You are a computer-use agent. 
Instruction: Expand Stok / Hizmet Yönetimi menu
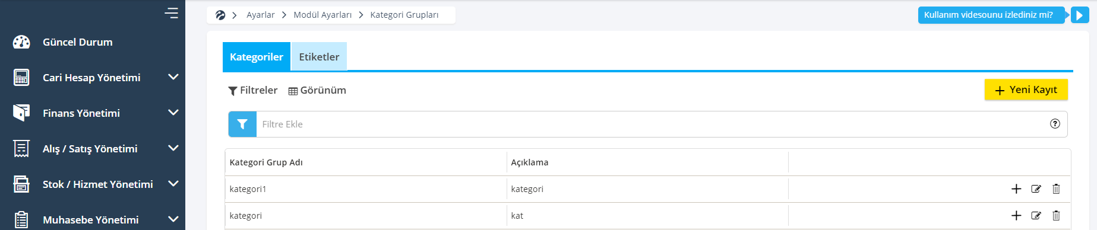pyautogui.click(x=173, y=184)
